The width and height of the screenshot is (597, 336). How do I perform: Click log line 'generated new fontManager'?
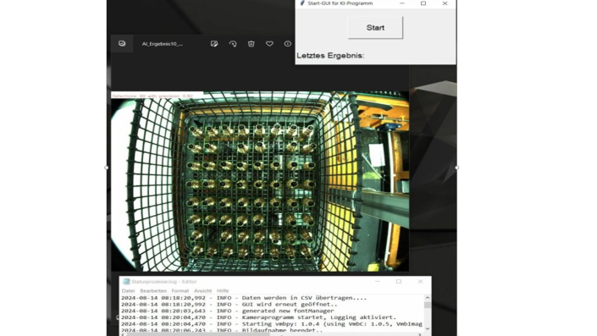pyautogui.click(x=227, y=311)
